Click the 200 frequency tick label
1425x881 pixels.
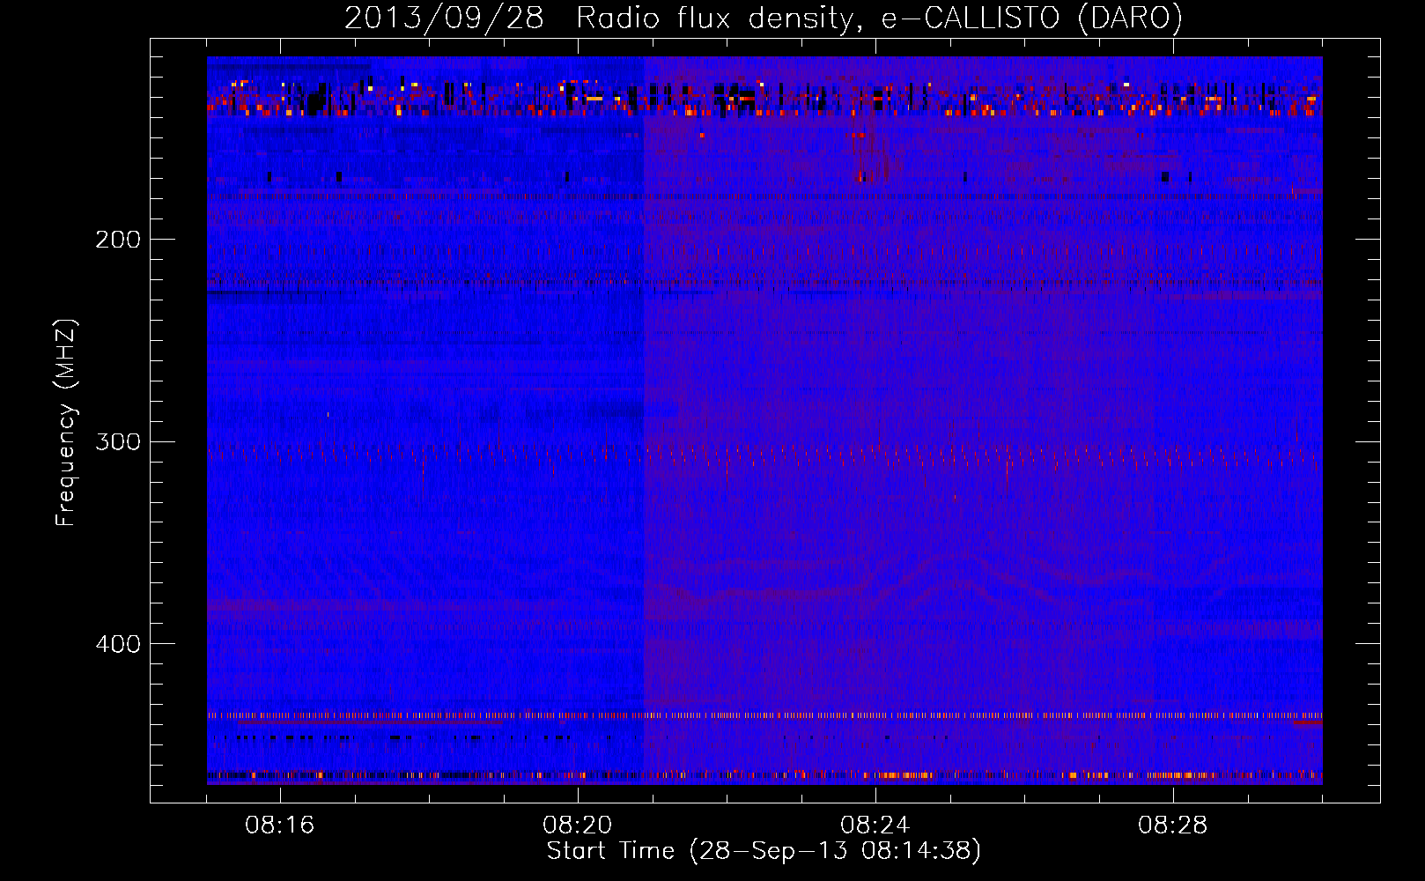point(118,240)
